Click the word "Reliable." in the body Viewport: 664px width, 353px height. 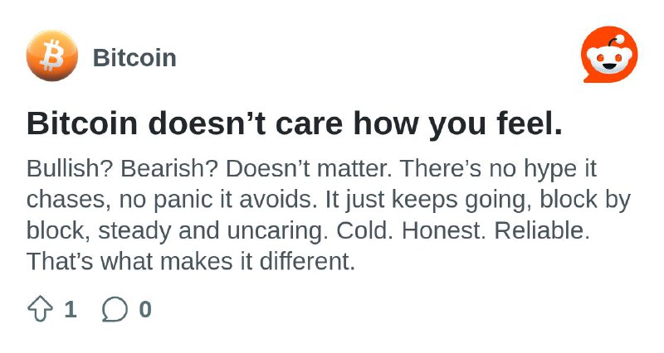click(x=542, y=231)
